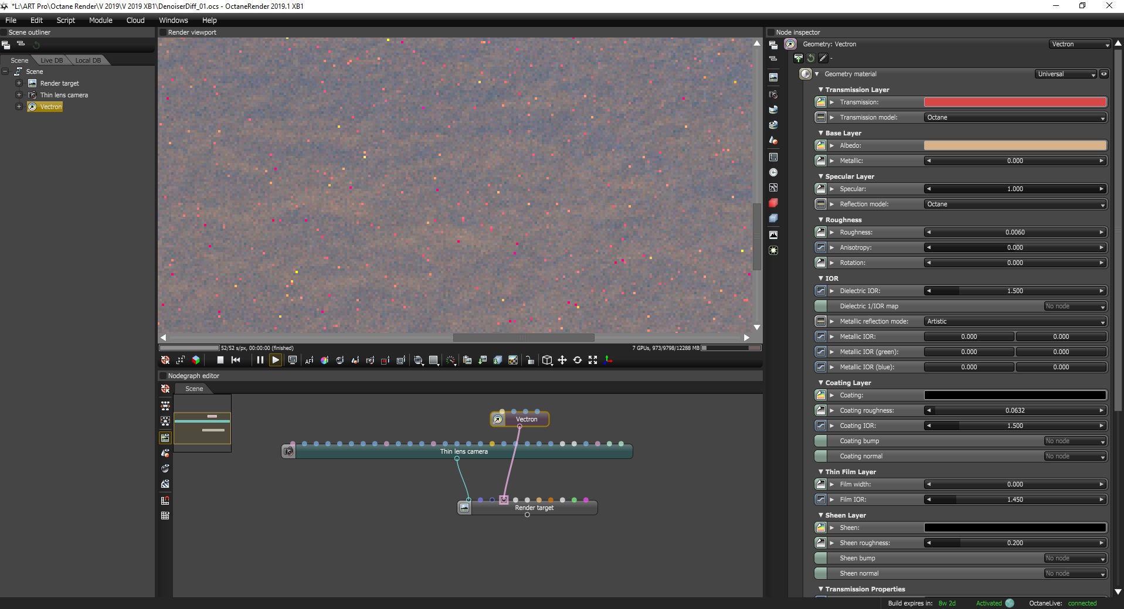Select the white balance picker tool
This screenshot has width=1124, height=609.
[324, 360]
